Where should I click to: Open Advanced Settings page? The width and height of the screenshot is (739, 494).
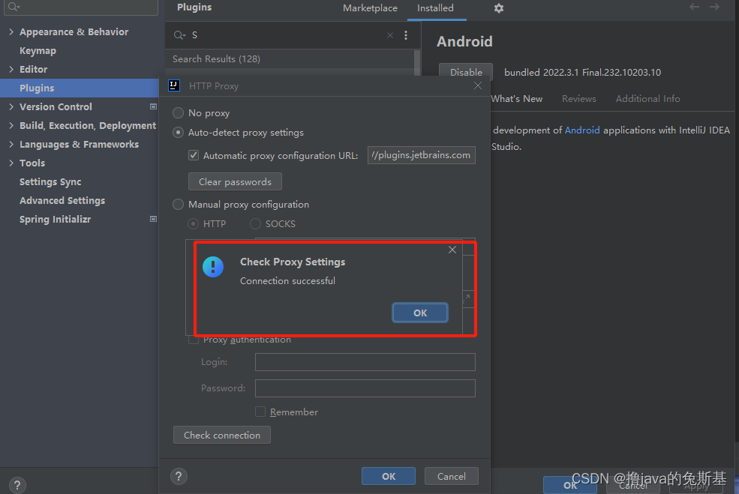point(62,201)
